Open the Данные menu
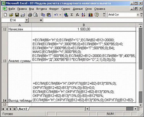144x117 pixels. (x=78, y=9)
